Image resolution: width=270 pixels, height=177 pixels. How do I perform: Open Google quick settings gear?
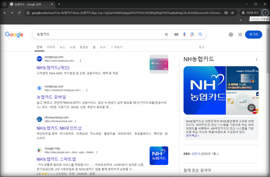click(x=231, y=34)
